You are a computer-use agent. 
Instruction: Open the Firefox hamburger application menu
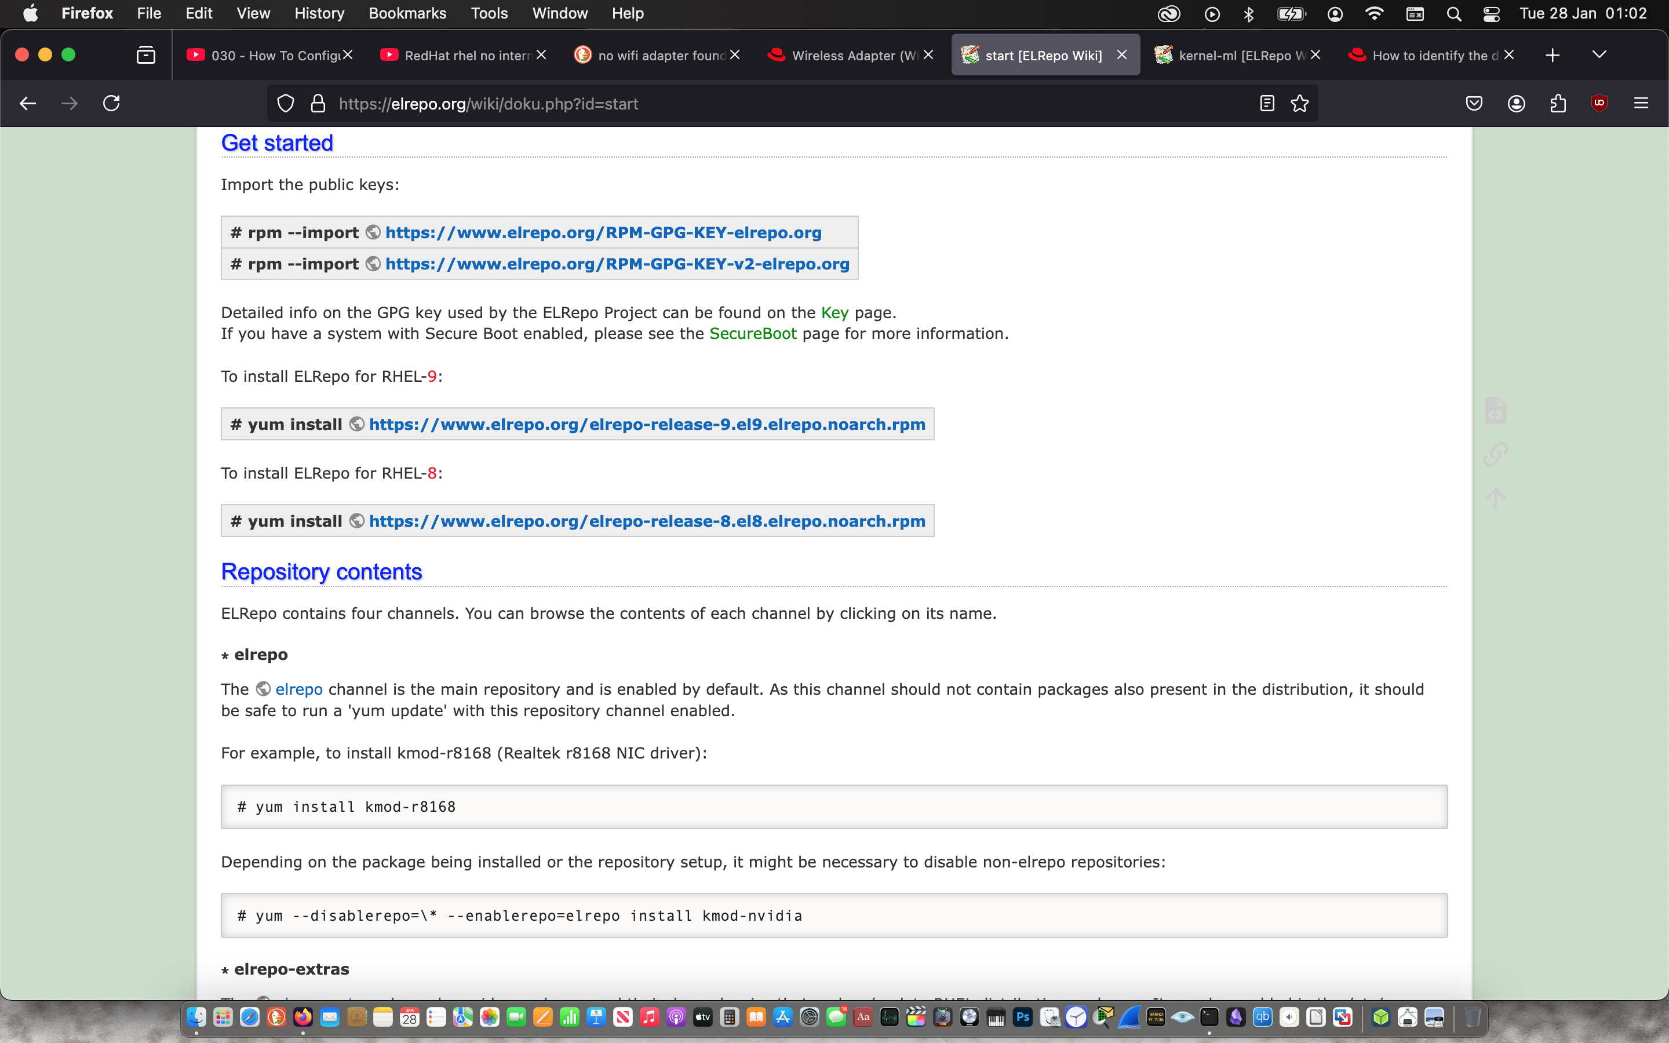(x=1641, y=104)
